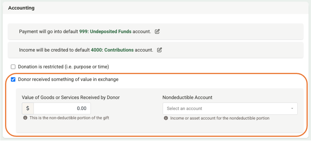Click info icon under the value field
This screenshot has width=311, height=141.
pos(25,118)
